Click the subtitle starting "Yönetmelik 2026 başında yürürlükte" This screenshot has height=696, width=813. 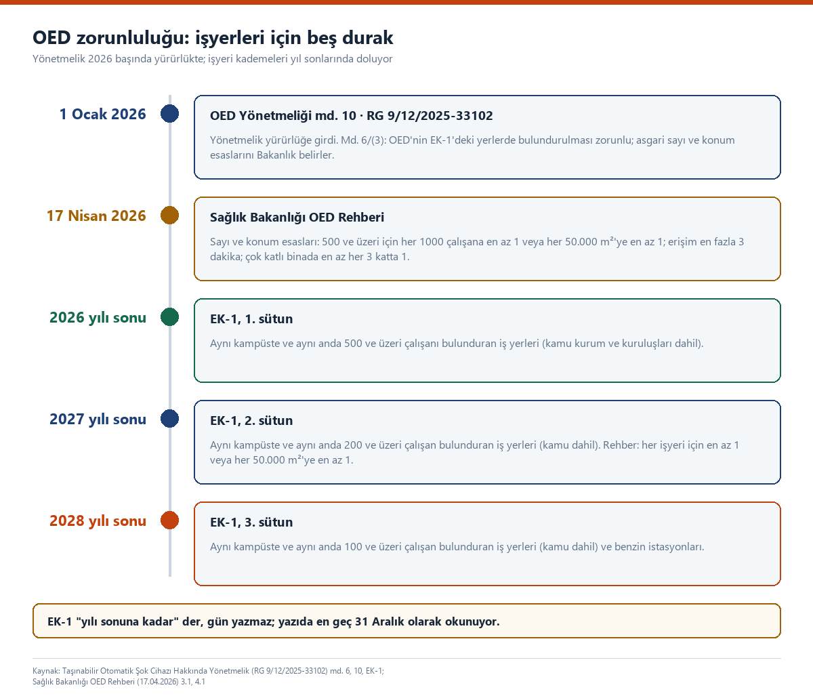point(213,59)
